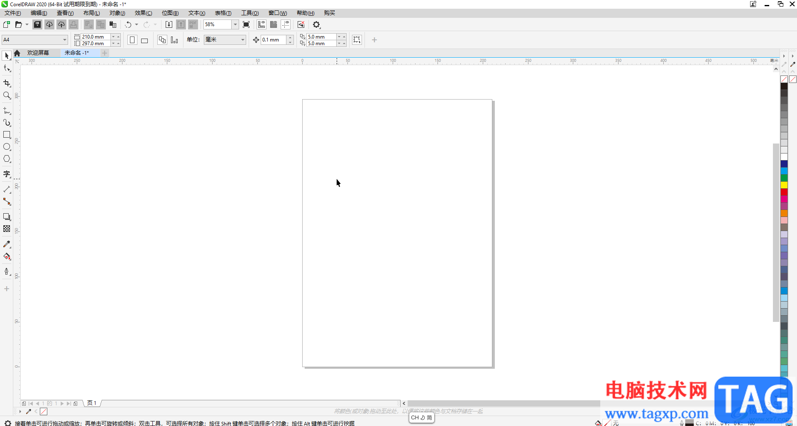Increase the 0.1 mm nudge distance

(290, 37)
